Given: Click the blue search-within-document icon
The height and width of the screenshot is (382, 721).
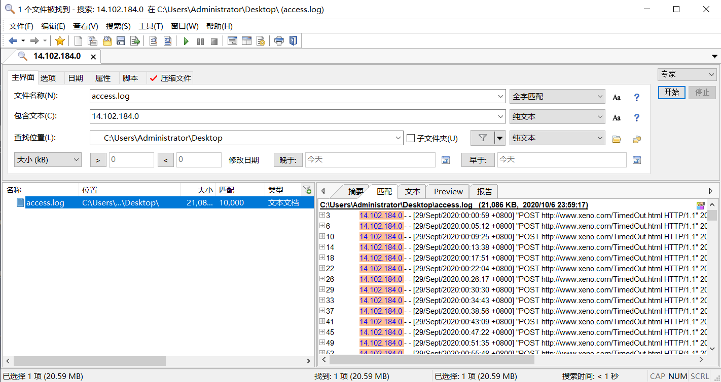Looking at the screenshot, I should pos(167,41).
